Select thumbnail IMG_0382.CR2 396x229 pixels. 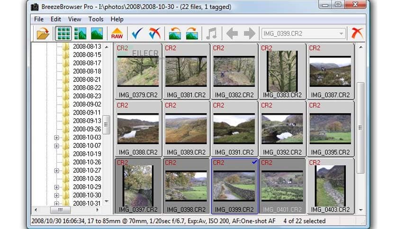pyautogui.click(x=234, y=71)
